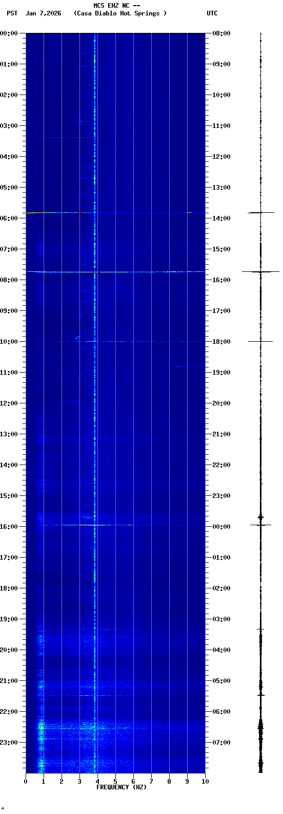Click the 10:00 UTC time label
Image resolution: width=283 pixels, height=814 pixels.
click(221, 95)
